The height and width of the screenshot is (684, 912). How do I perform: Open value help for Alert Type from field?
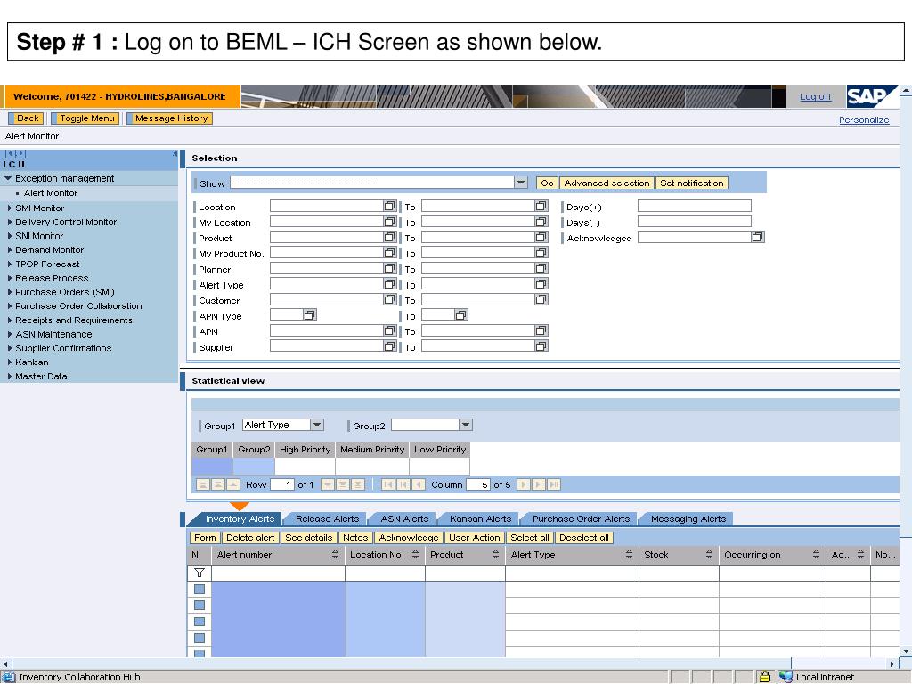tap(390, 284)
